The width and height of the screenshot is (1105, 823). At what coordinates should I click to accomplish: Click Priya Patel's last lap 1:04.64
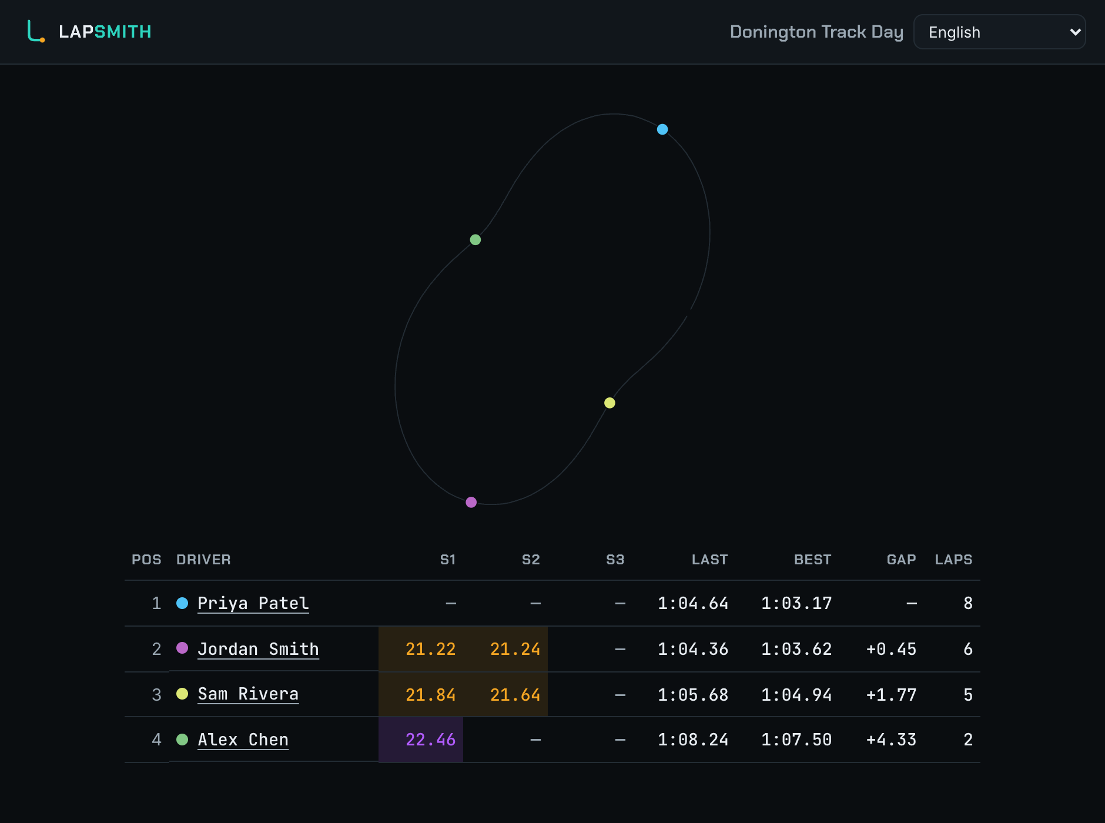tap(693, 603)
